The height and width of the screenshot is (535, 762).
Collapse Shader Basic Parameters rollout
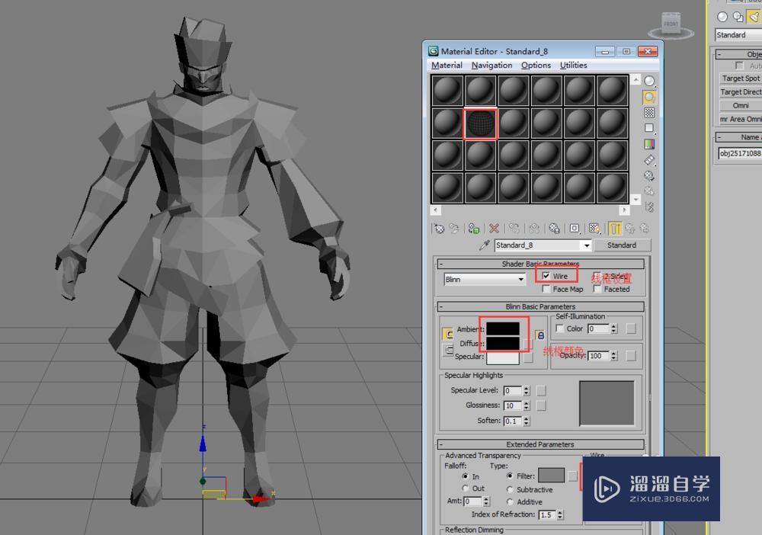coord(440,264)
